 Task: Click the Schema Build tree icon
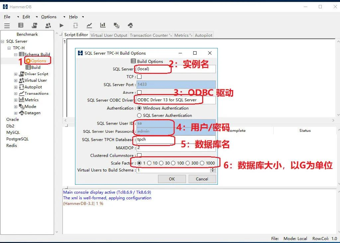tap(22, 54)
